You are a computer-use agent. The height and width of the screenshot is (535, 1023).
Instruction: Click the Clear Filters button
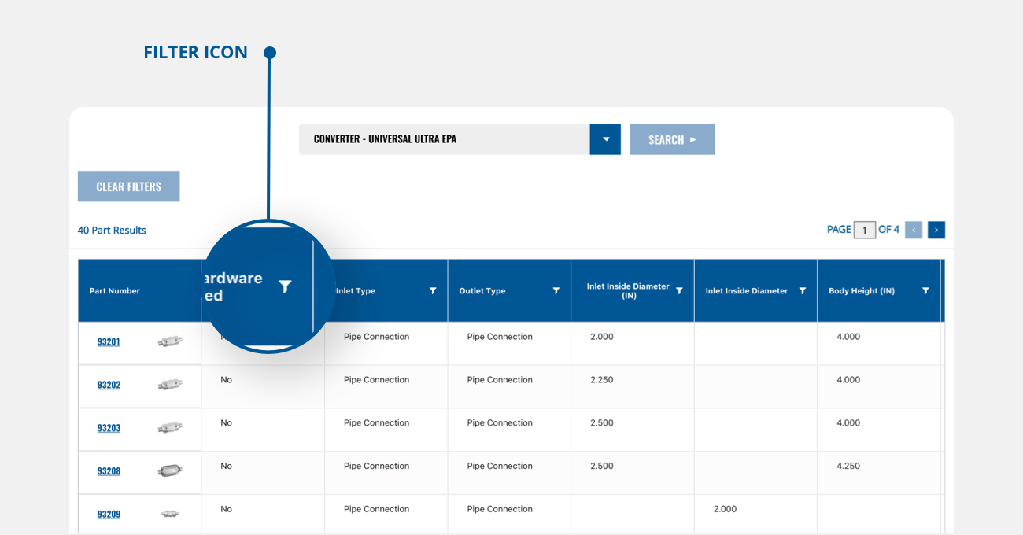click(x=128, y=186)
